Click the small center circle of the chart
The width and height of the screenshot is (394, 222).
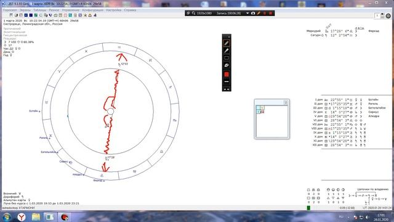coord(111,112)
